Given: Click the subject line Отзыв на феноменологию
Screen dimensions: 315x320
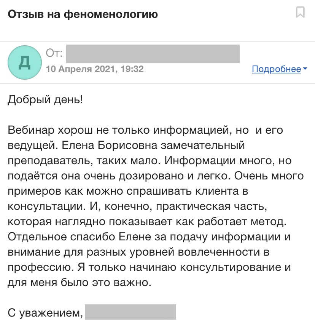Looking at the screenshot, I should pyautogui.click(x=83, y=14).
